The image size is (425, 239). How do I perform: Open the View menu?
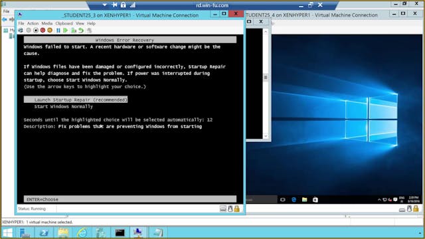click(80, 24)
